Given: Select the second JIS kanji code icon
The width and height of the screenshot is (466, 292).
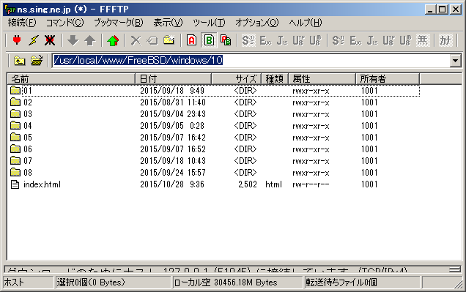Looking at the screenshot, I should pyautogui.click(x=372, y=40).
